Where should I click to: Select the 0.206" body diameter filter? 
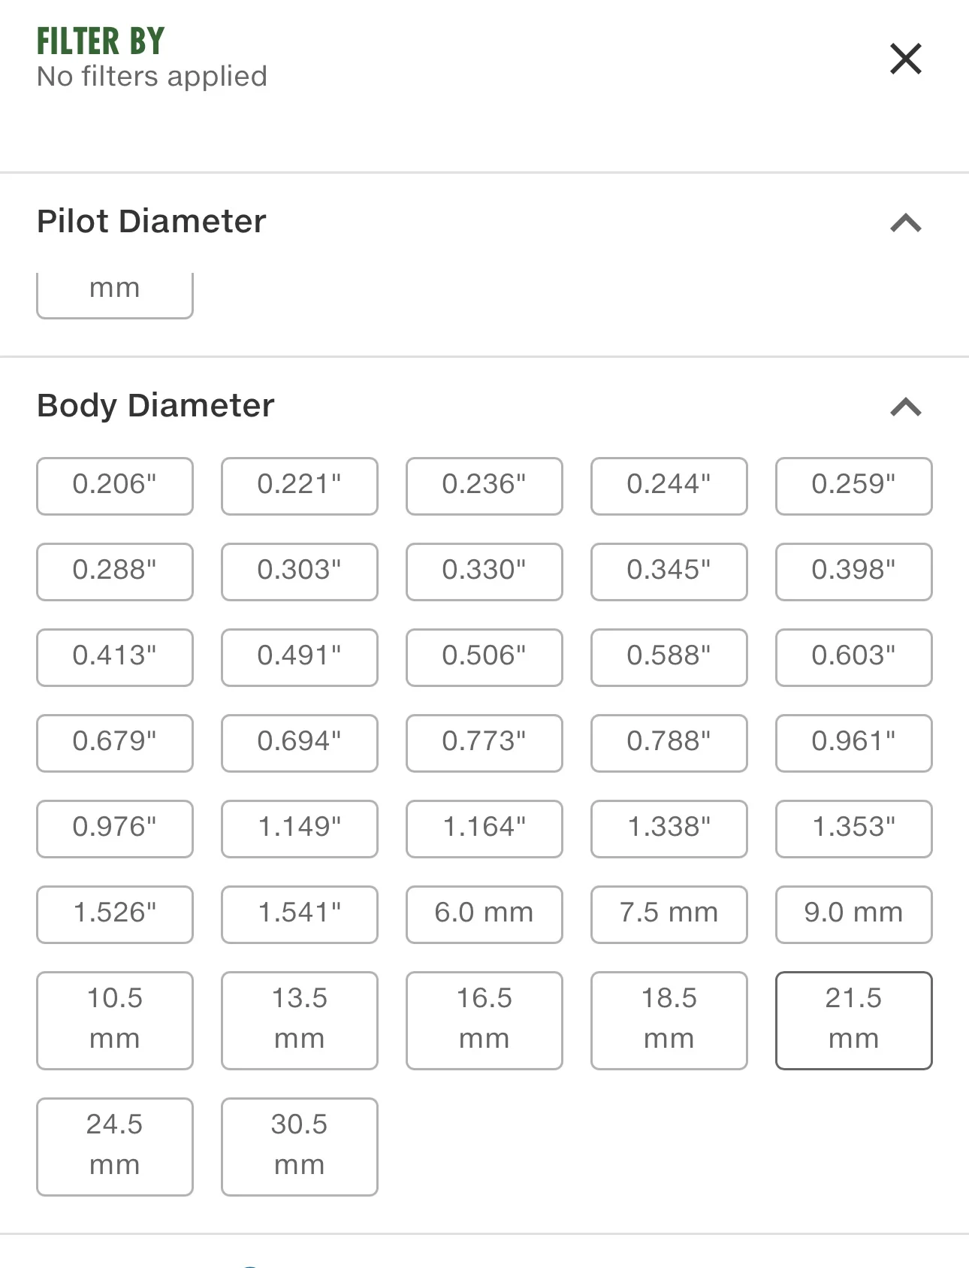(115, 486)
